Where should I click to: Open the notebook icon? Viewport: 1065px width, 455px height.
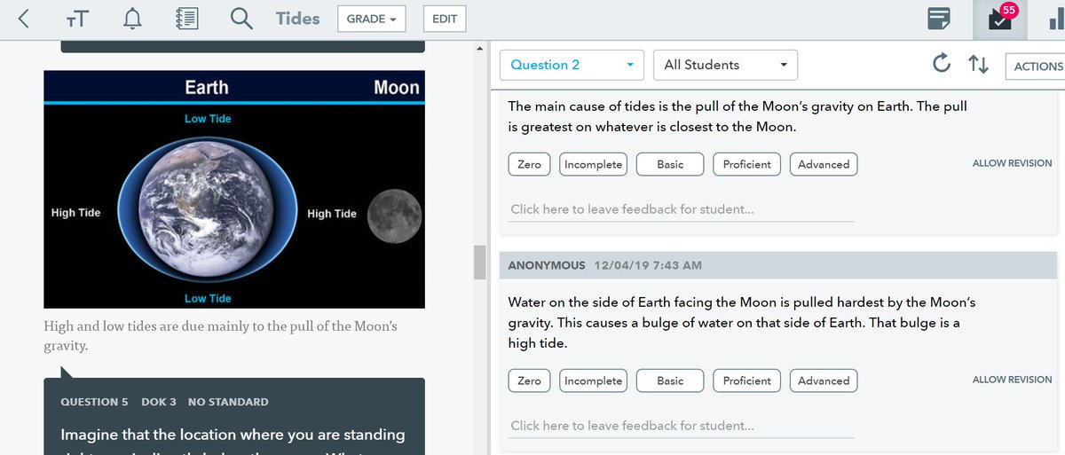coord(187,19)
